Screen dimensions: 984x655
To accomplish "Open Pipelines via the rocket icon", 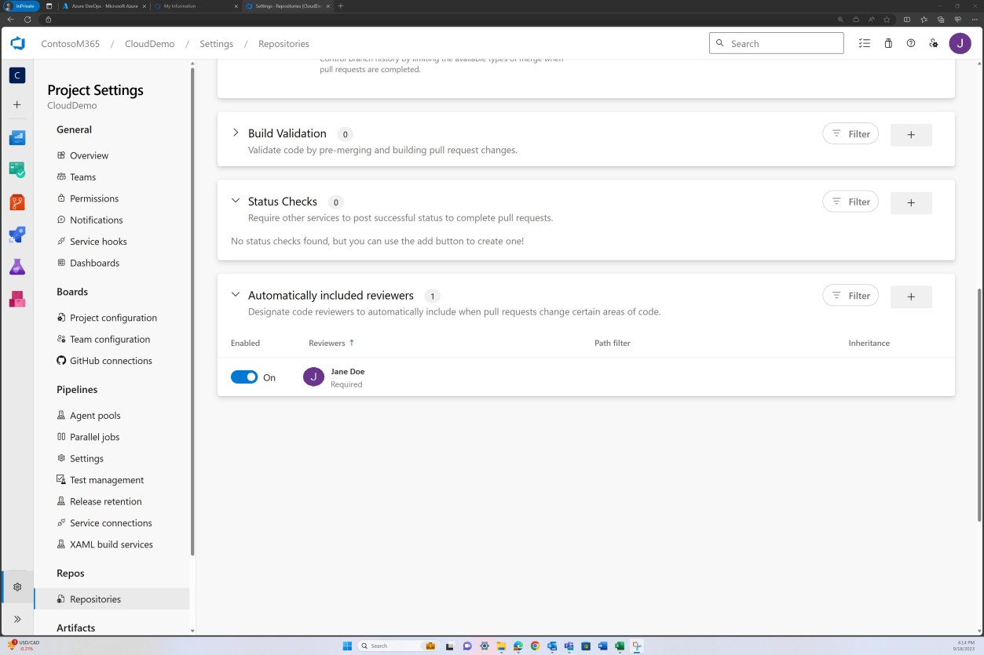I will click(x=16, y=234).
